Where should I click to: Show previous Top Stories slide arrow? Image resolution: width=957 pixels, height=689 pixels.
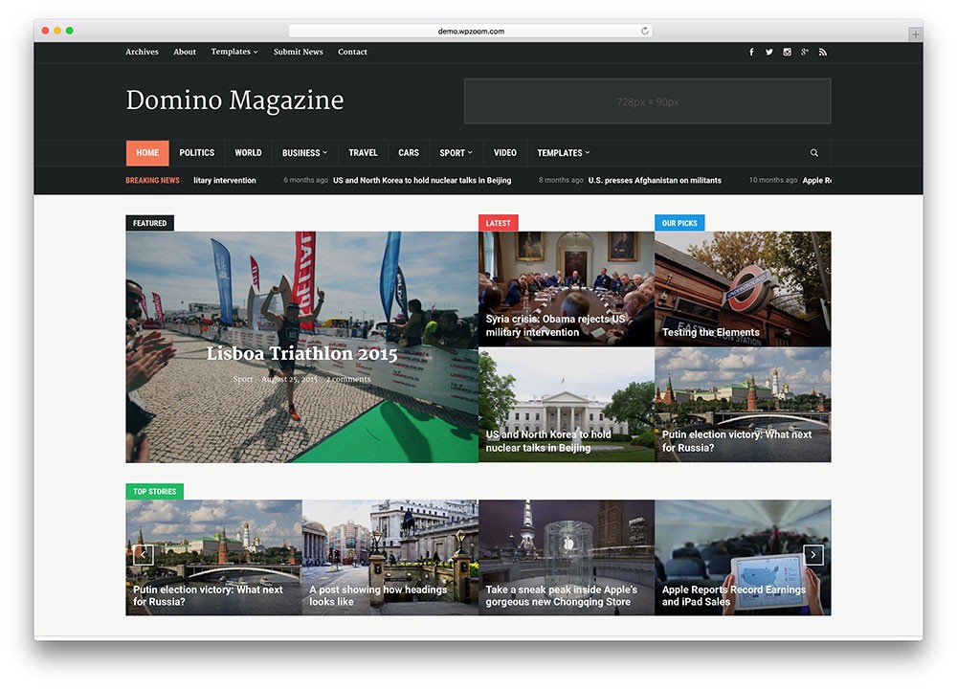(x=143, y=555)
